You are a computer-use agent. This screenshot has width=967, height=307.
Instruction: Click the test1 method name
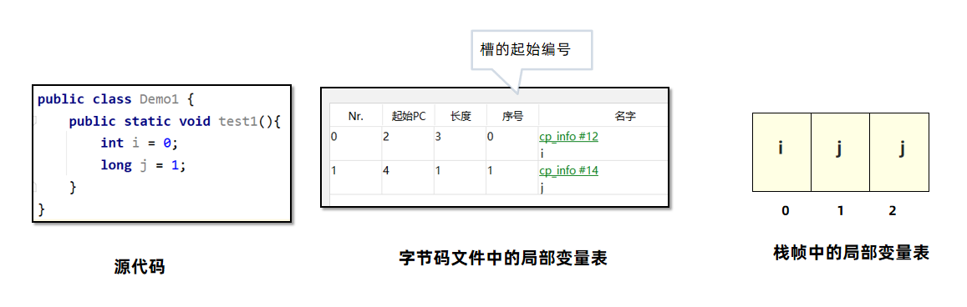point(238,121)
